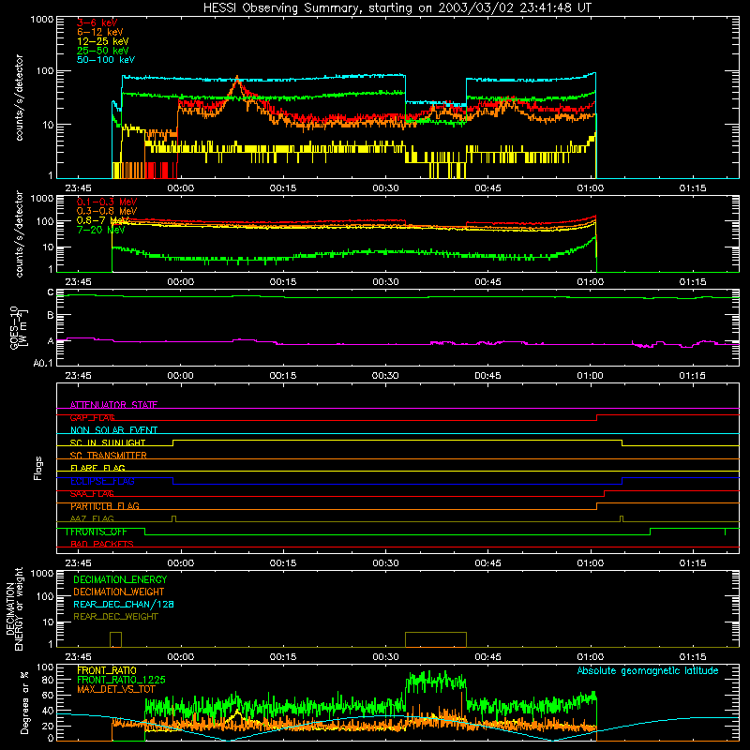Click the 'Degrees or %' axis label

pyautogui.click(x=24, y=702)
